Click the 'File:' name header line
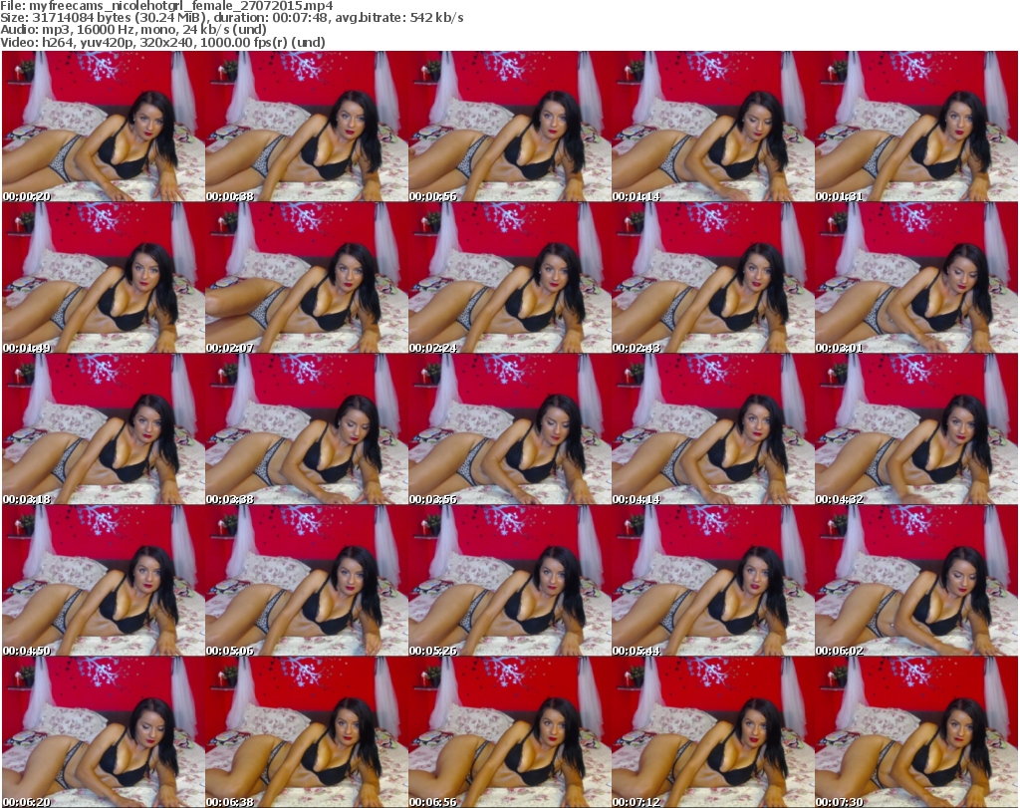The height and width of the screenshot is (808, 1020). 166,6
